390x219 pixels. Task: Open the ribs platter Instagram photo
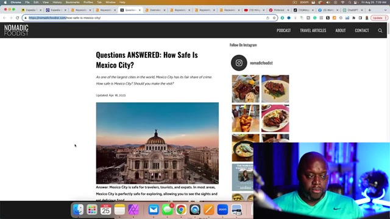pyautogui.click(x=246, y=89)
